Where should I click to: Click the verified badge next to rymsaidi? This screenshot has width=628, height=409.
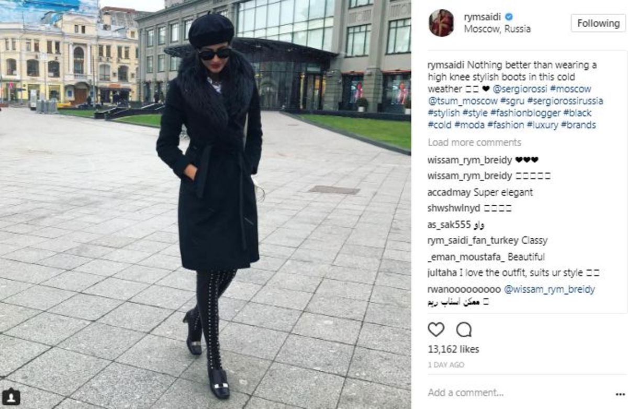[x=508, y=17]
